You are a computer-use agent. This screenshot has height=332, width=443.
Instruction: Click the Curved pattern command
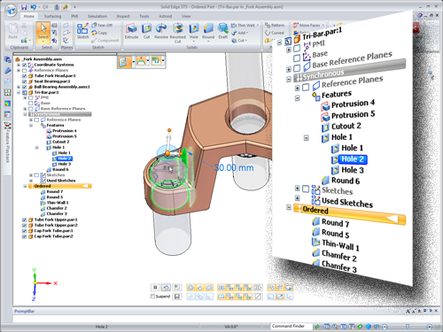coord(275,33)
